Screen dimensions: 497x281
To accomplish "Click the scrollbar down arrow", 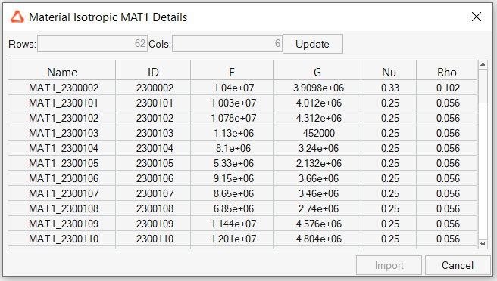I will (x=483, y=244).
